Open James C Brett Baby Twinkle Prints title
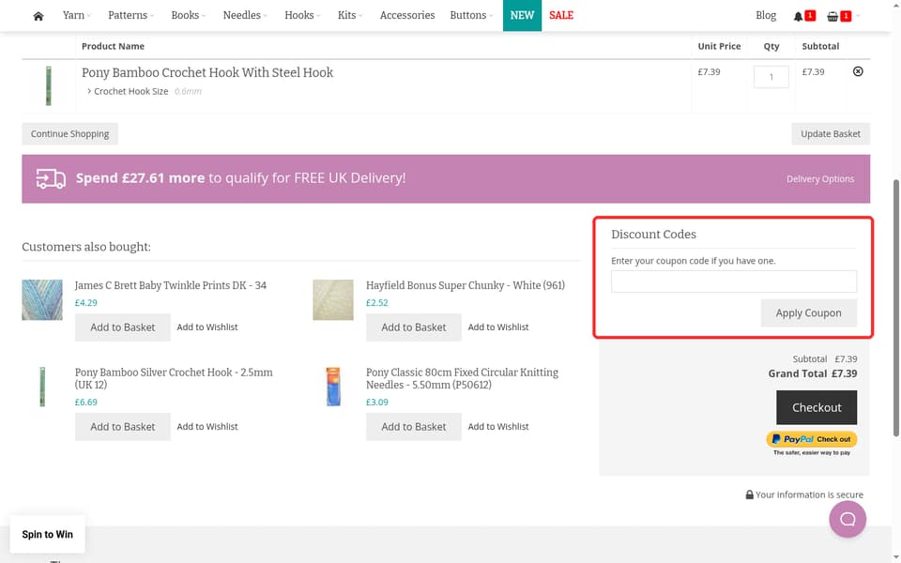Viewport: 901px width, 563px height. click(171, 285)
